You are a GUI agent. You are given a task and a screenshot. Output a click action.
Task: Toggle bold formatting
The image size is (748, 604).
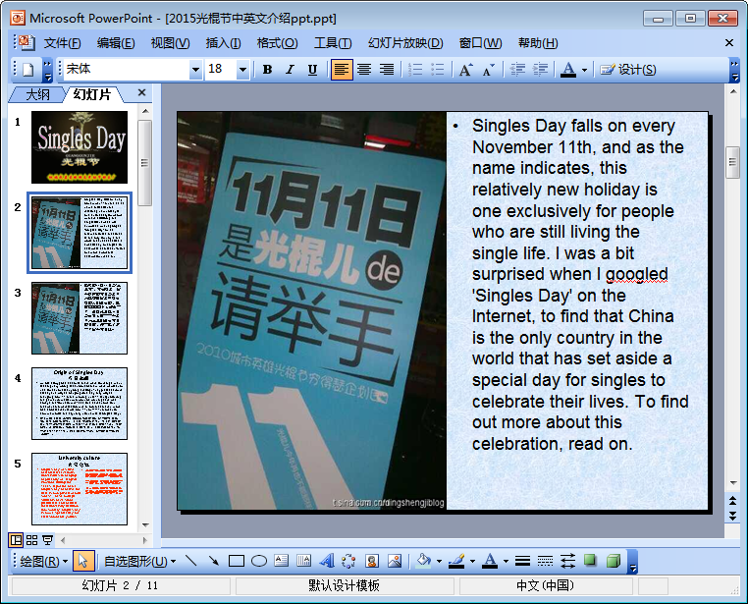click(x=267, y=70)
